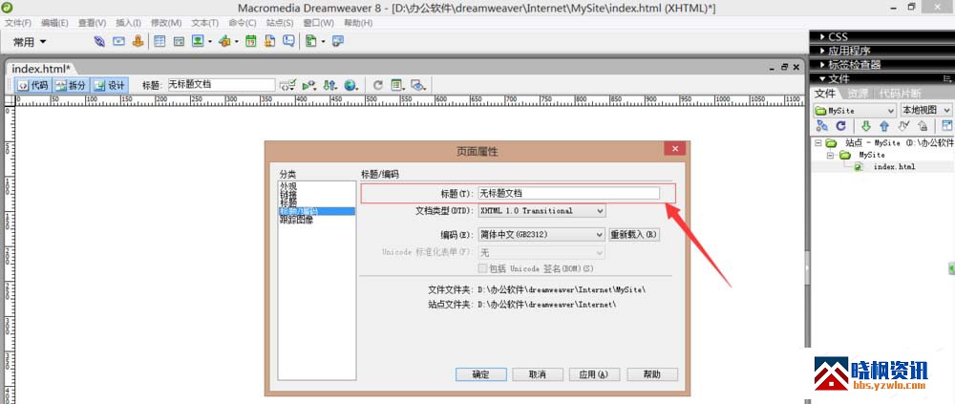Open the Visual Aids eye icon
955x404 pixels.
pyautogui.click(x=418, y=85)
